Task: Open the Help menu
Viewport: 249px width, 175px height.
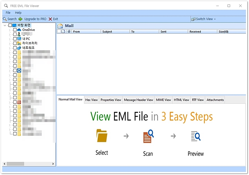Action: coord(18,13)
